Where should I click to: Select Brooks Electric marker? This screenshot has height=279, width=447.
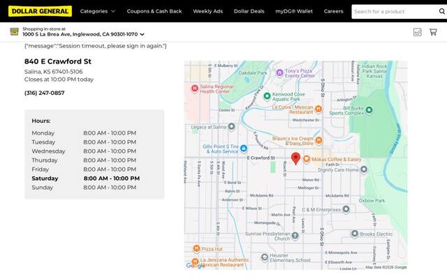pos(355,234)
